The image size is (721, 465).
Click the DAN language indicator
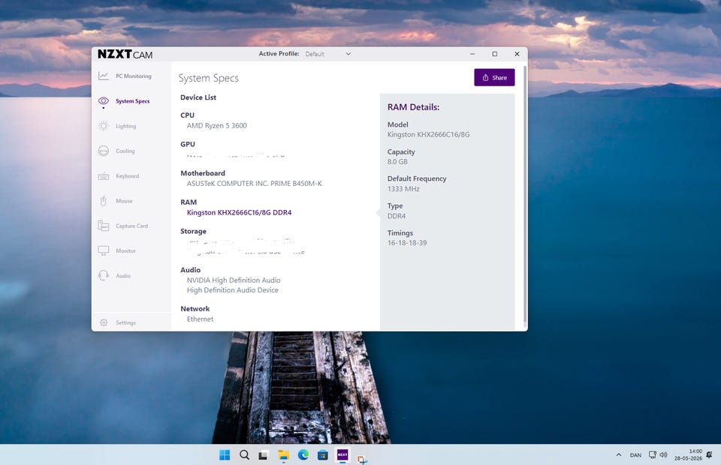click(x=635, y=455)
